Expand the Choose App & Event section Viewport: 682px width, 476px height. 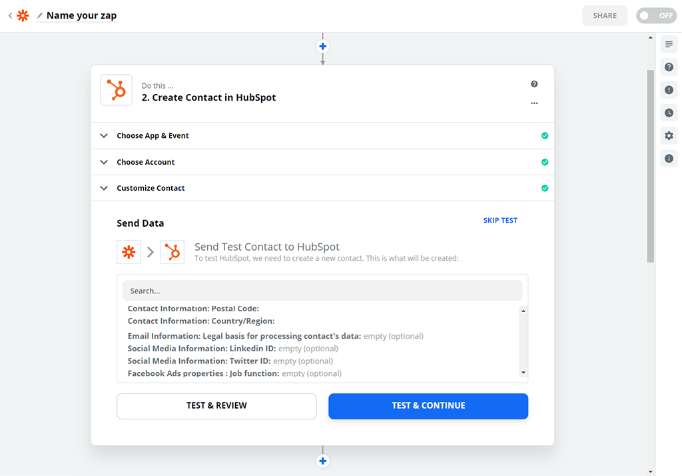(153, 135)
